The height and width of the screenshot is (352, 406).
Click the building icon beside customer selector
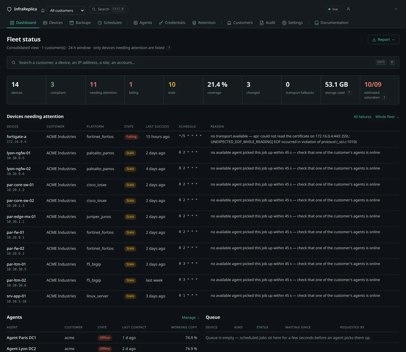pos(43,10)
